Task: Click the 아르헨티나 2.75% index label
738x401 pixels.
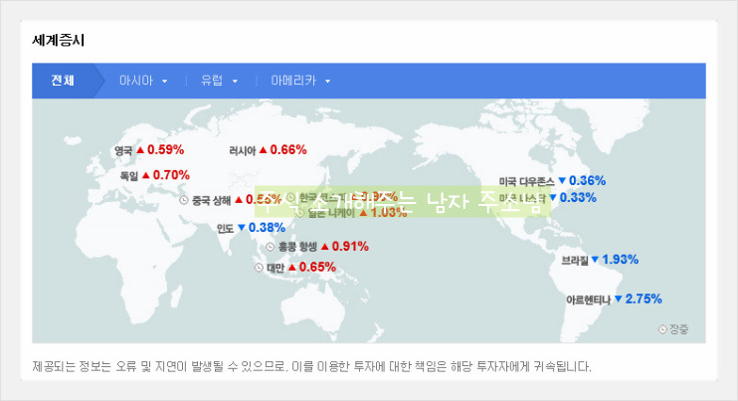Action: 615,300
